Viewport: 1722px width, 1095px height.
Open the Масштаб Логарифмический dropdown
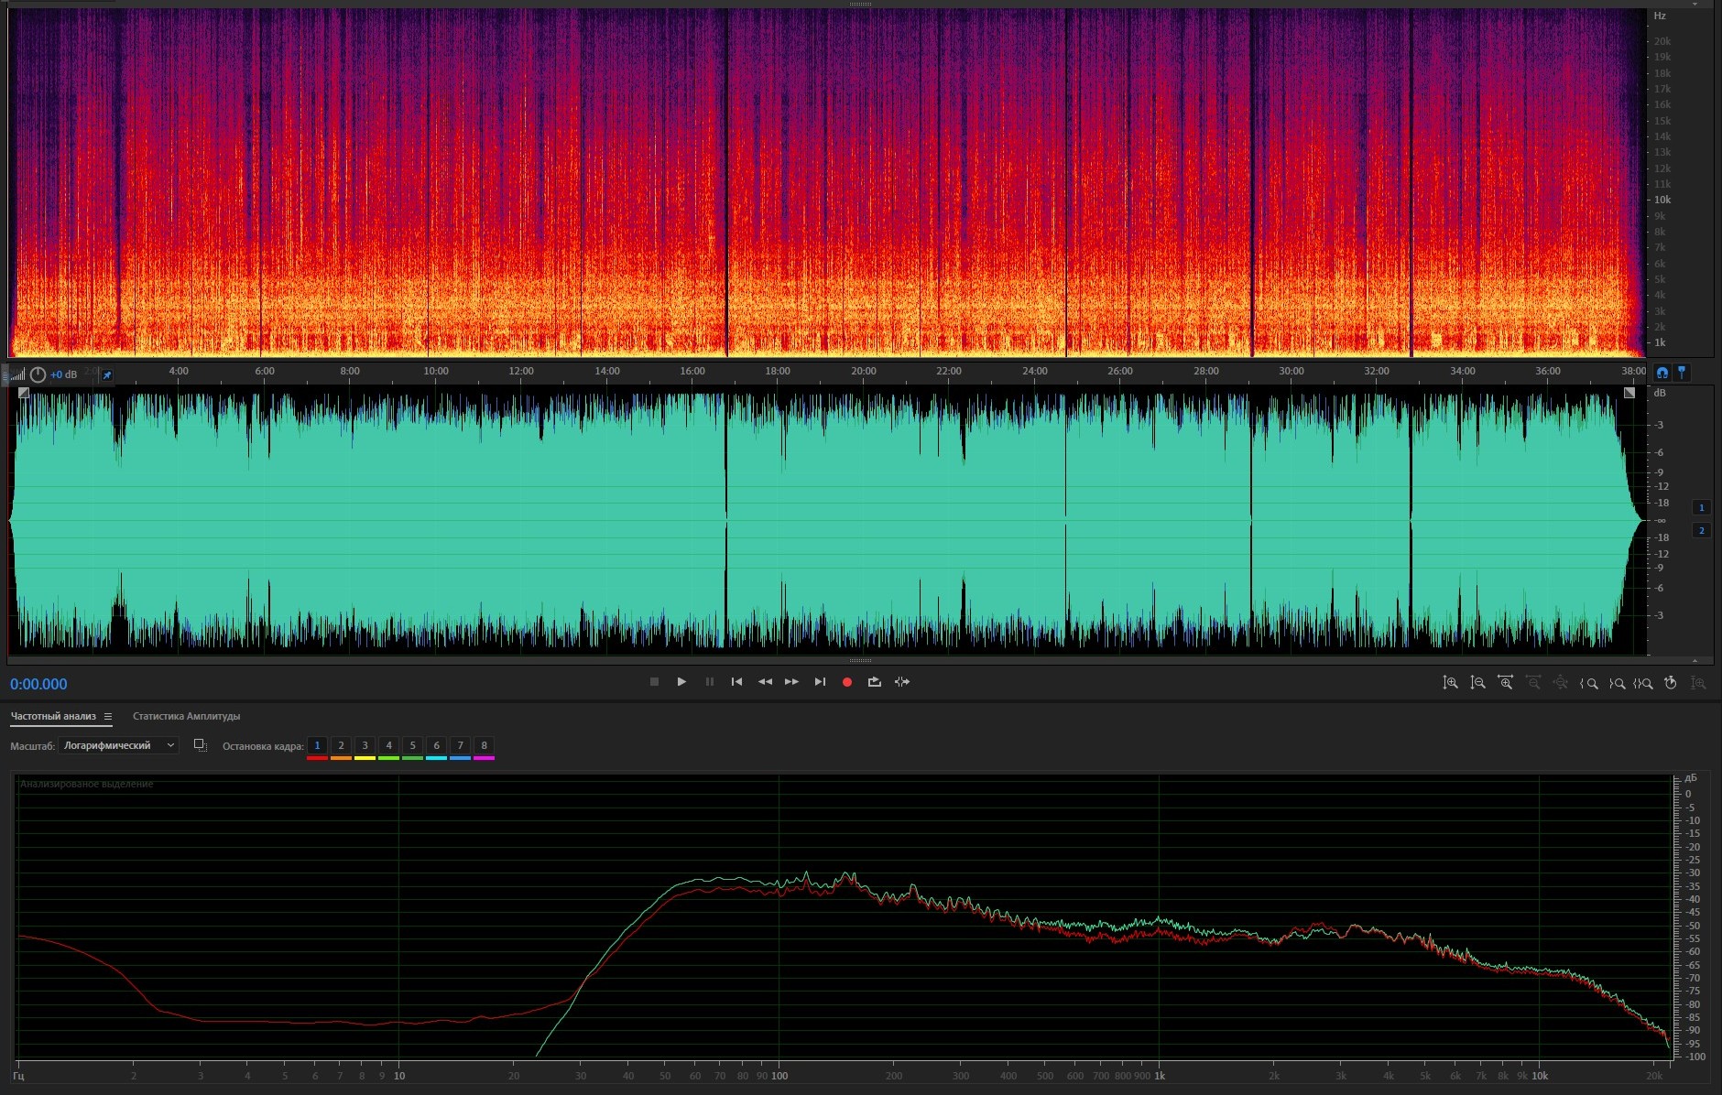pyautogui.click(x=118, y=745)
